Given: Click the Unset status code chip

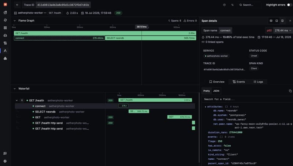Looking at the screenshot, I should [254, 56].
